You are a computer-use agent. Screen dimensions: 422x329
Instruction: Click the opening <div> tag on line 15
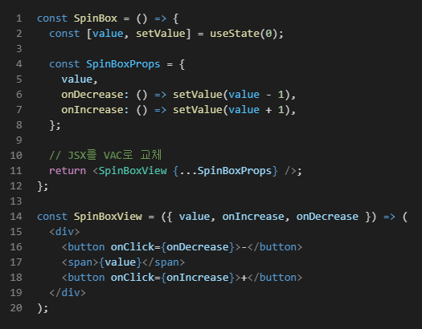coord(64,232)
